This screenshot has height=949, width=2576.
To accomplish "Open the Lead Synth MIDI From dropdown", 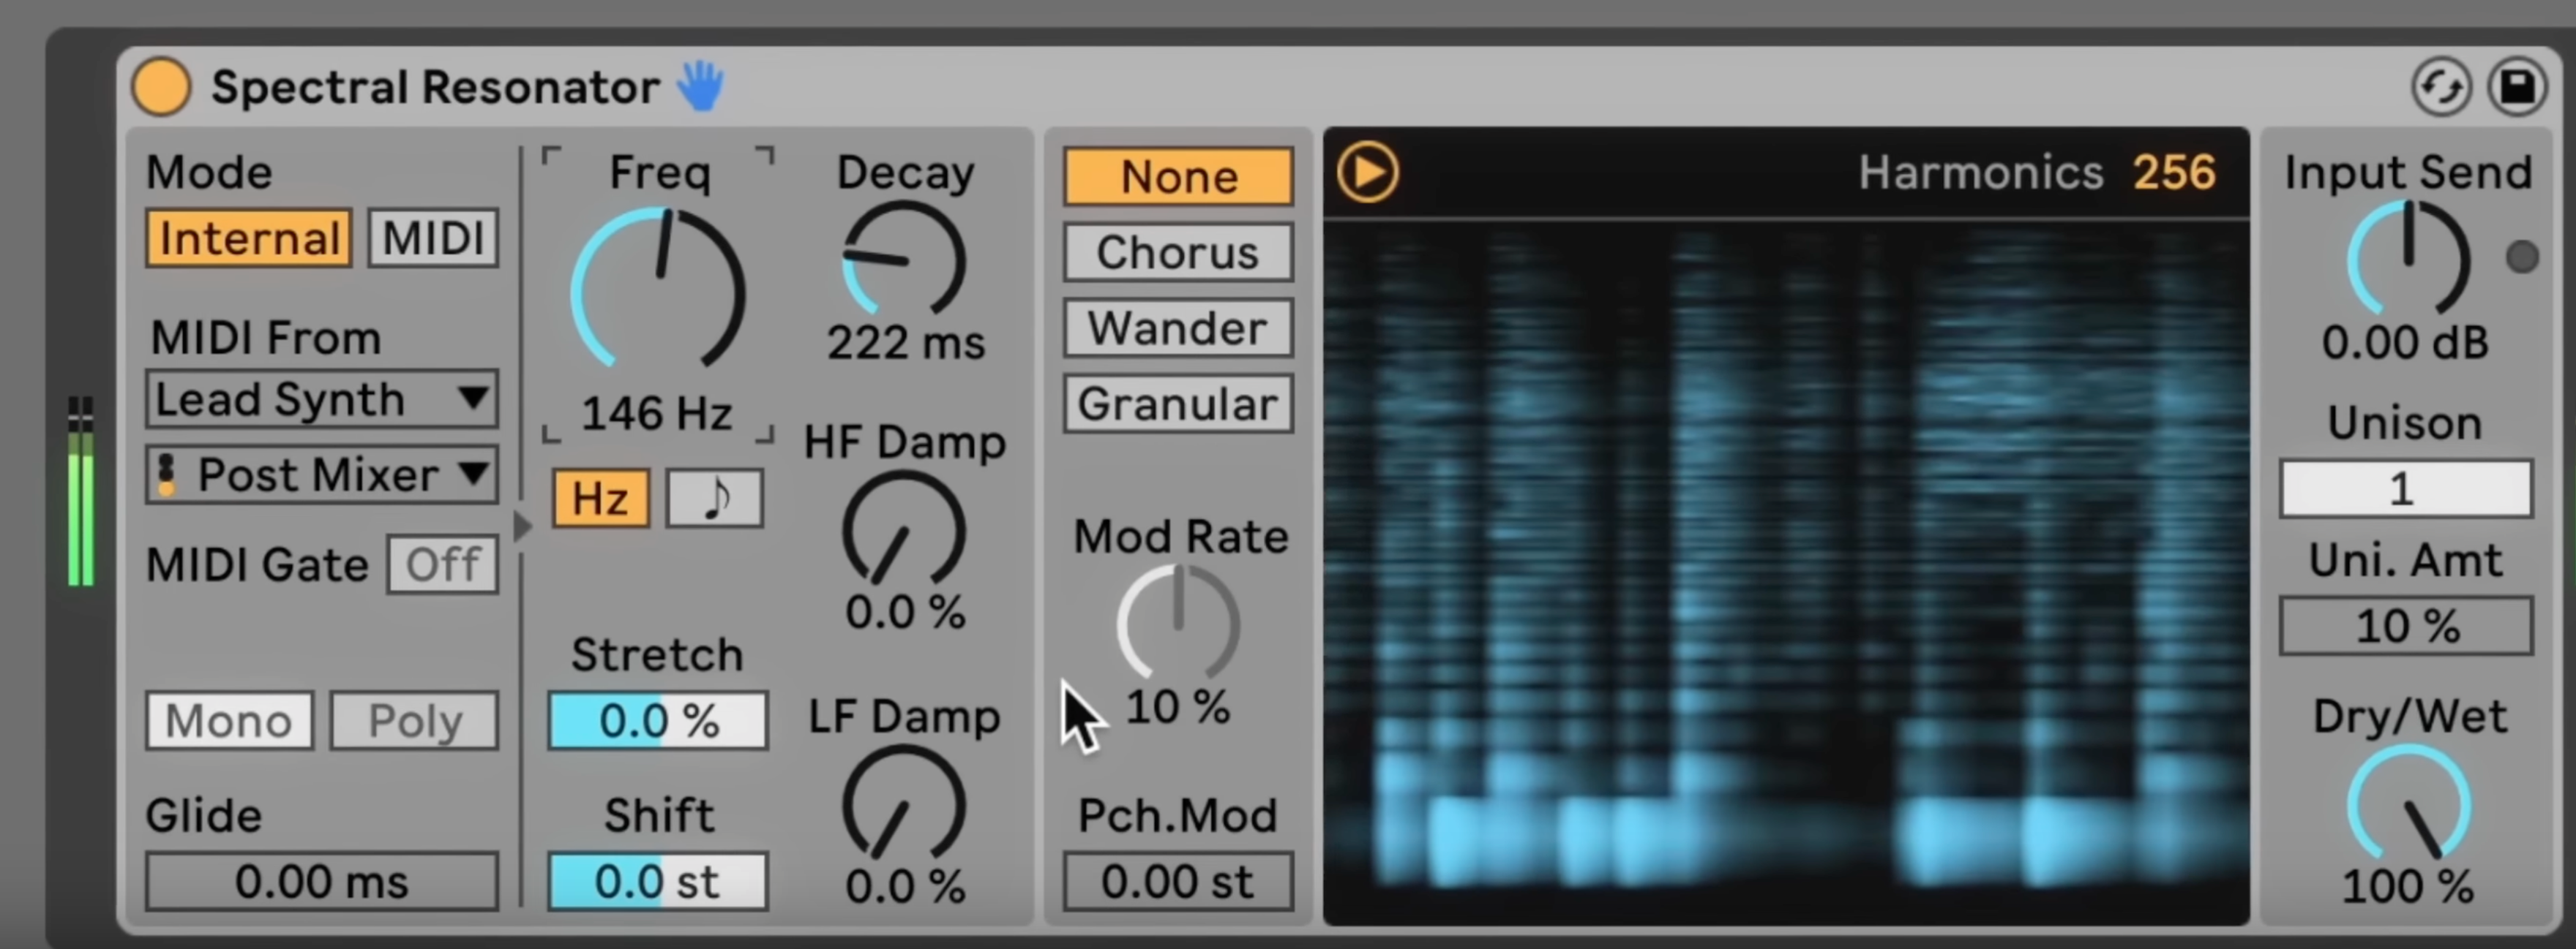I will [322, 400].
